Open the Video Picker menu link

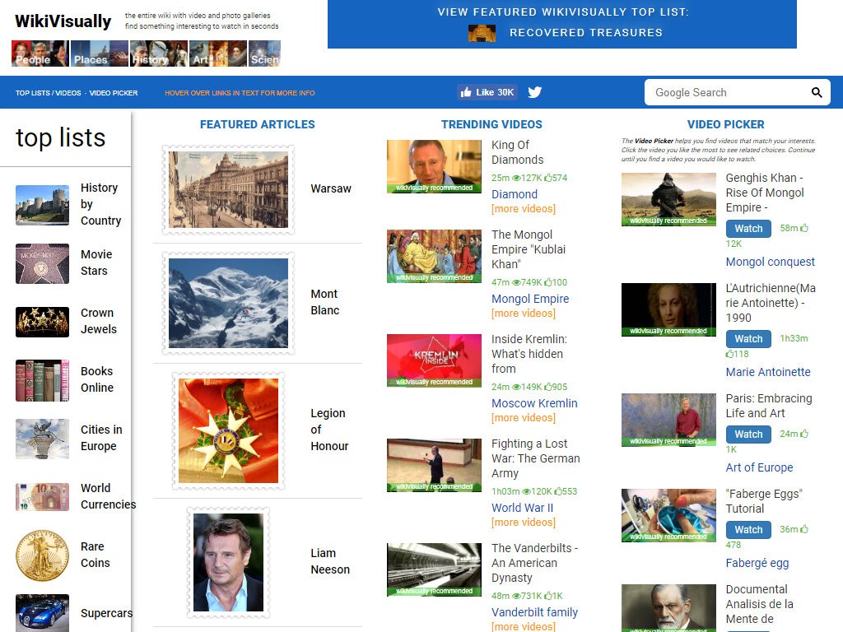tap(114, 93)
